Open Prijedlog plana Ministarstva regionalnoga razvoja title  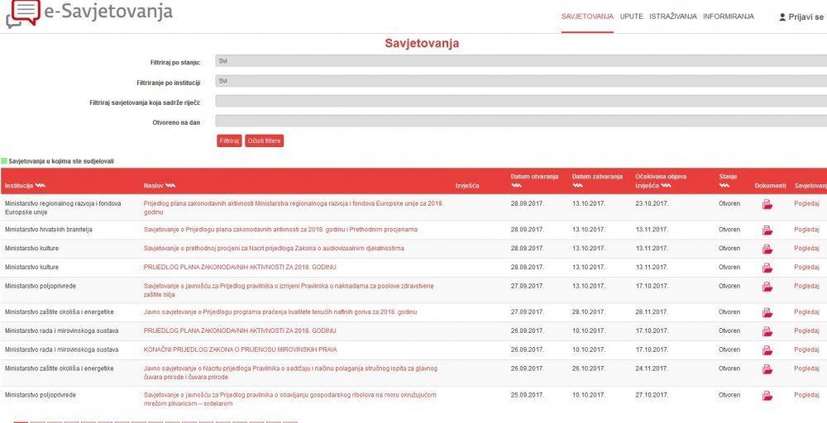coord(294,208)
